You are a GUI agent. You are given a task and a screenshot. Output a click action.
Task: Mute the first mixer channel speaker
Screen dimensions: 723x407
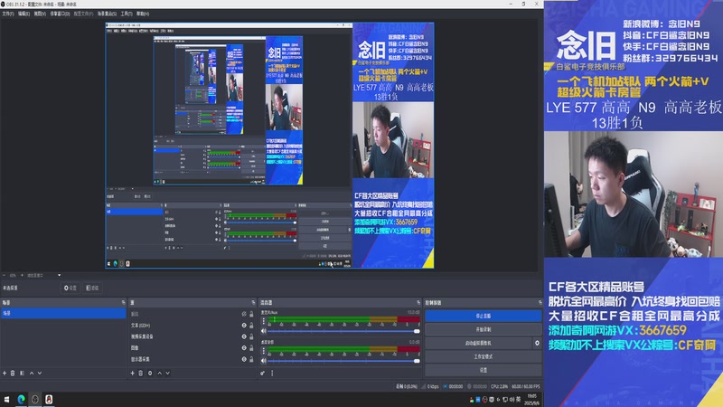264,331
